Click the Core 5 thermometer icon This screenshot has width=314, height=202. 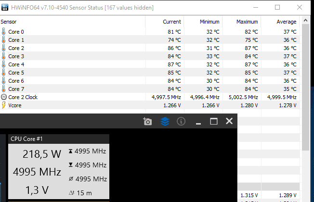point(3,73)
